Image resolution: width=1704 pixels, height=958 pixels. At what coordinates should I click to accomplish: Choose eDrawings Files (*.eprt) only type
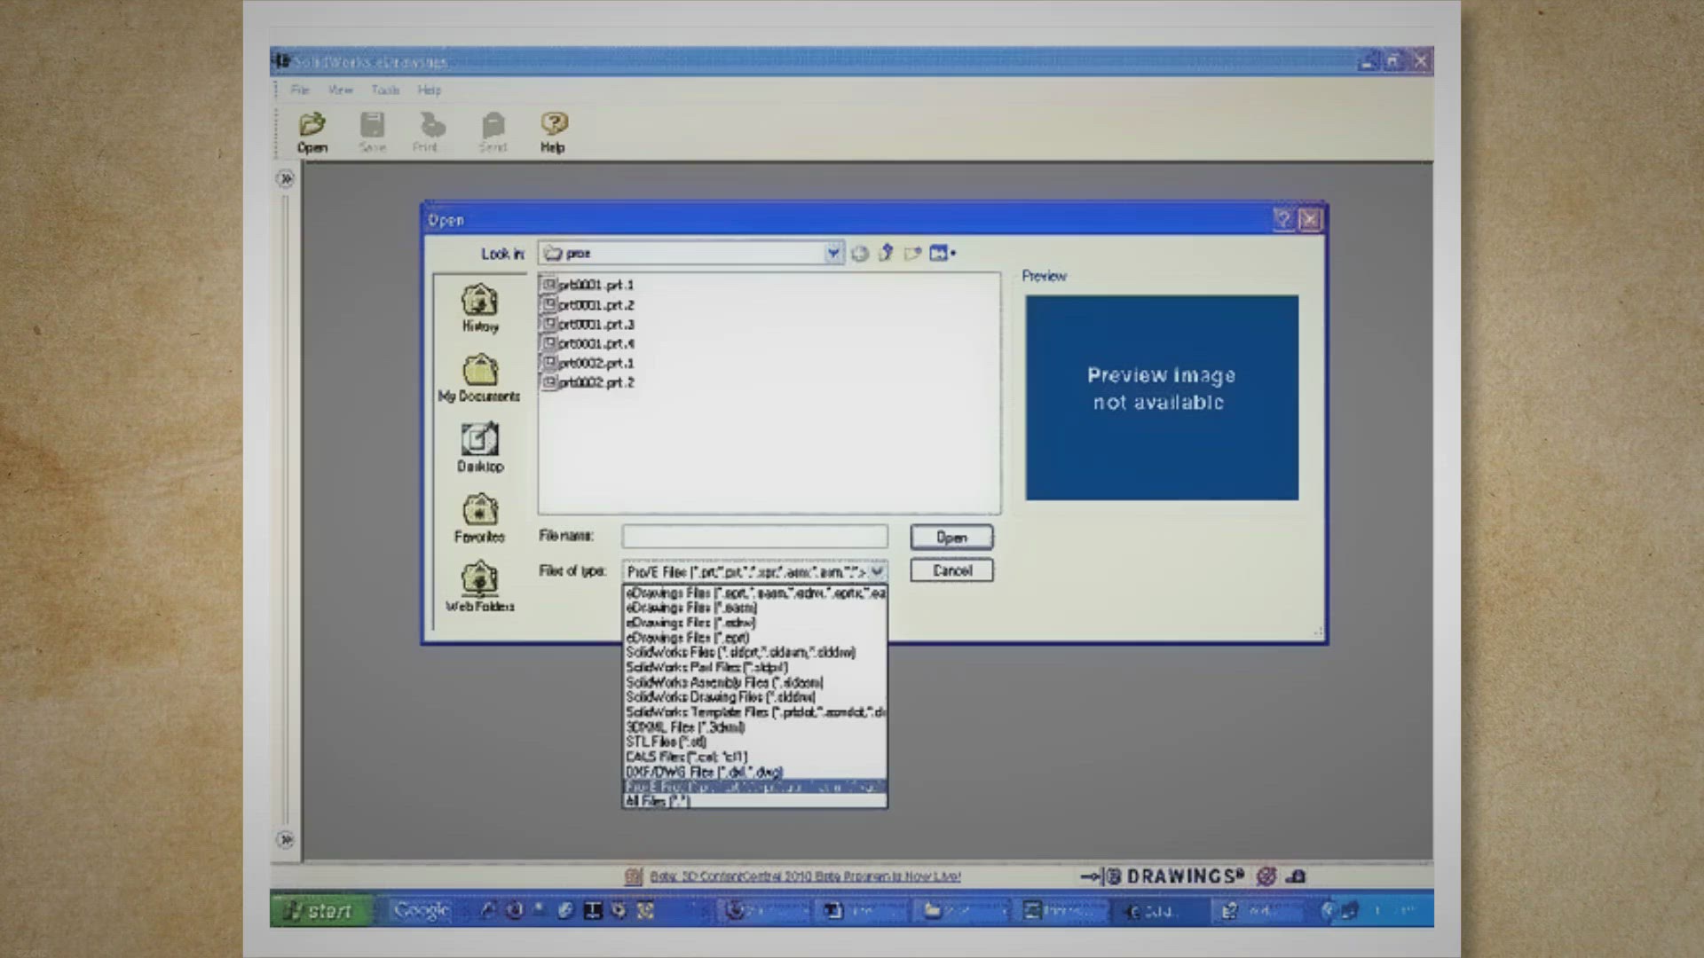[754, 638]
